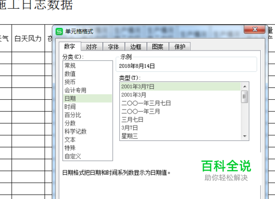Select 货币 category
The image size is (275, 199).
click(87, 82)
